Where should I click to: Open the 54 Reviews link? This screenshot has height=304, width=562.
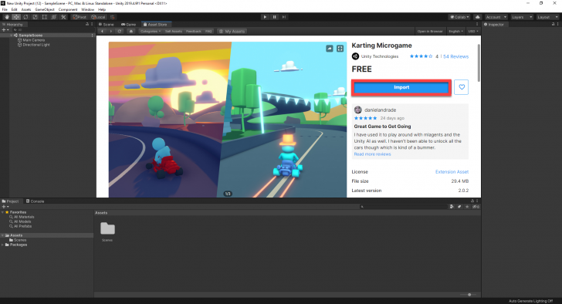(455, 56)
